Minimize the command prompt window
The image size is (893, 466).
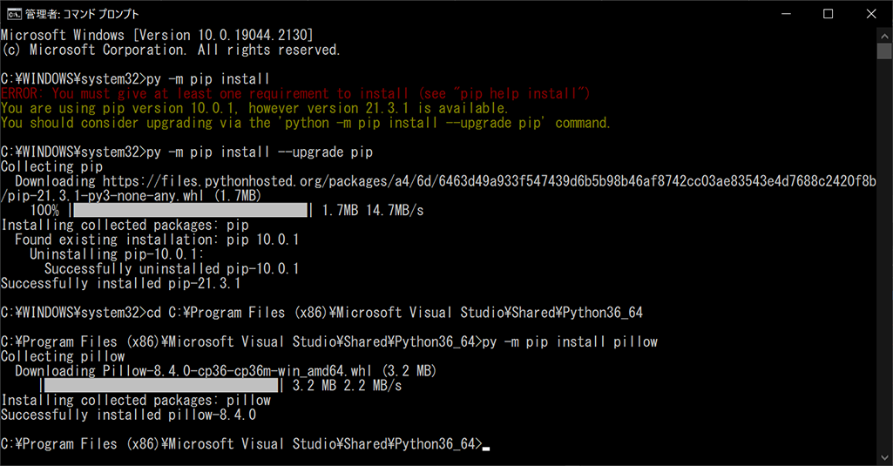coord(786,14)
